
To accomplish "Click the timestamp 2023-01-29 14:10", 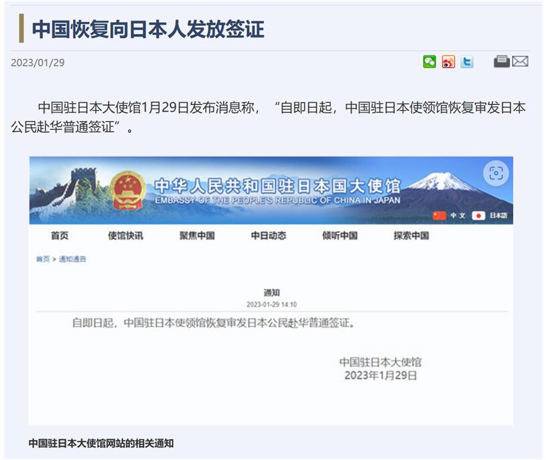I will click(271, 304).
